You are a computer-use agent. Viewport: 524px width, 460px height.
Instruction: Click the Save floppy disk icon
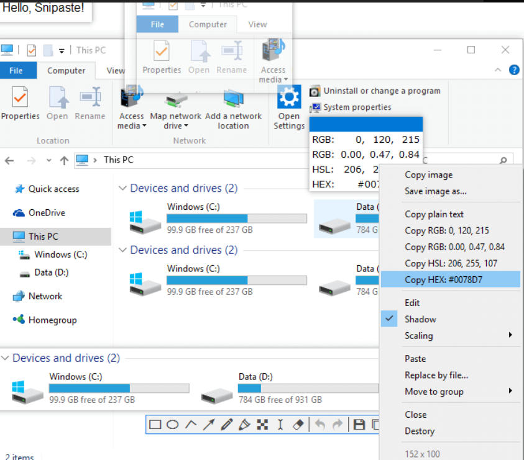(x=359, y=425)
